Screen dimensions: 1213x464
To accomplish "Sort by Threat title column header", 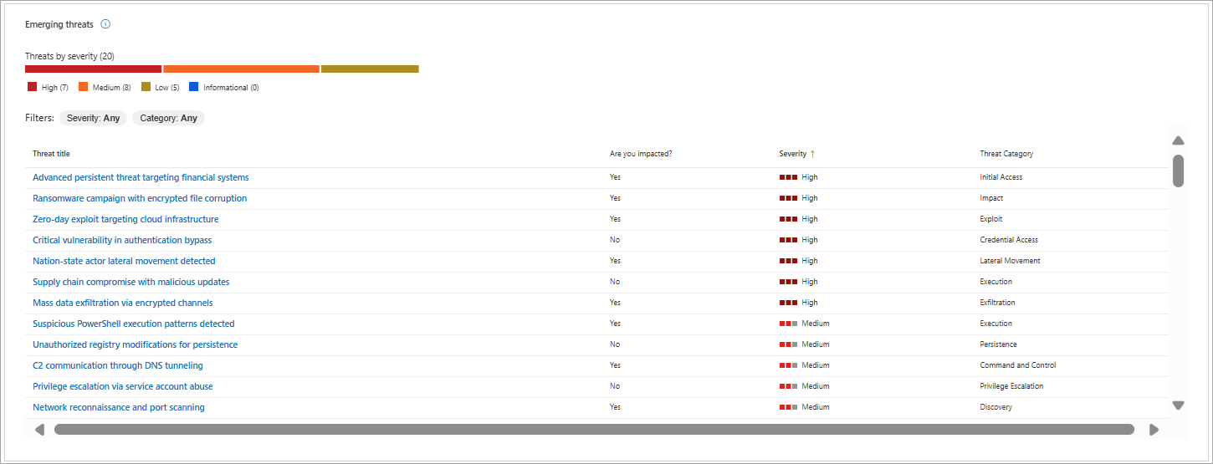I will pos(51,154).
